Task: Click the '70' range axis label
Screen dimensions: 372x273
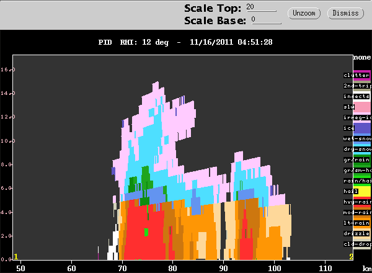Action: click(122, 268)
